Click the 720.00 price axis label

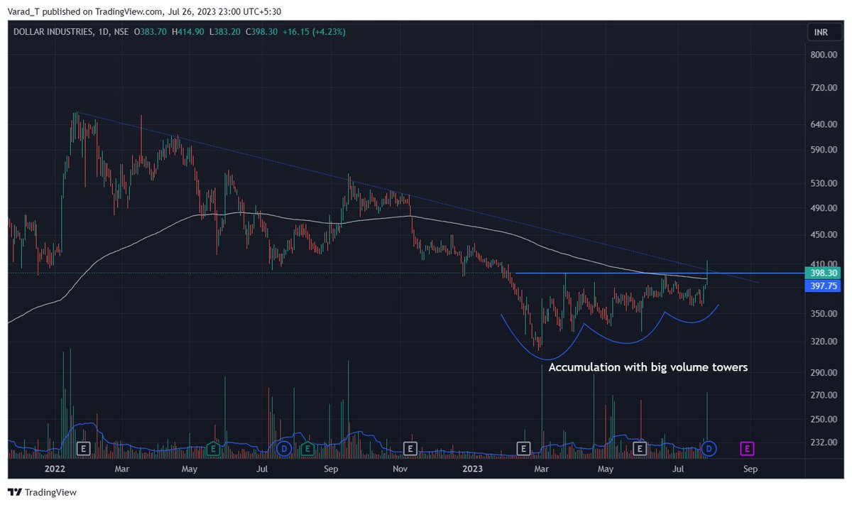824,88
